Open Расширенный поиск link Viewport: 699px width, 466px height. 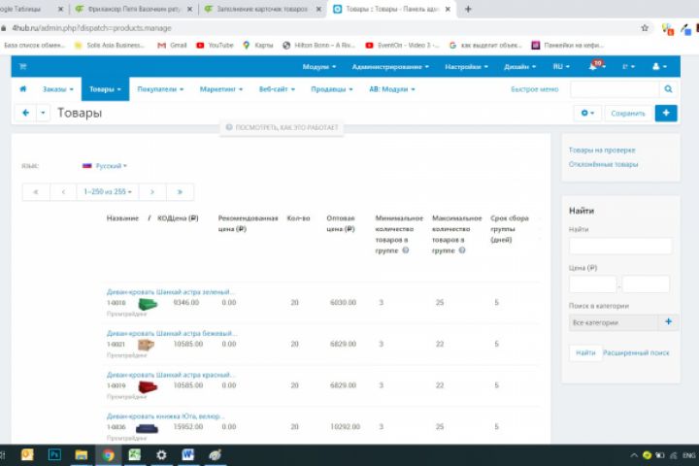[x=636, y=352]
